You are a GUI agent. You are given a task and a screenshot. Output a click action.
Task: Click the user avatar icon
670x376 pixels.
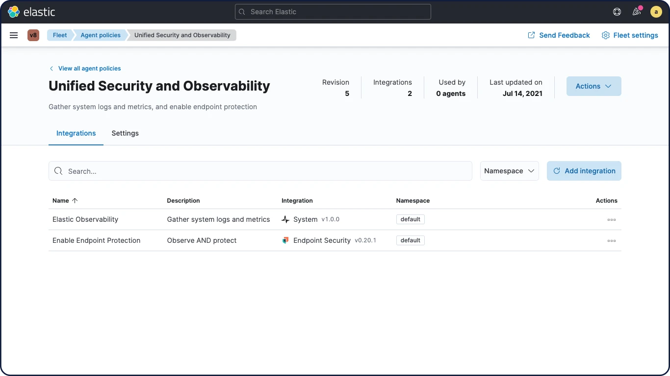click(656, 12)
